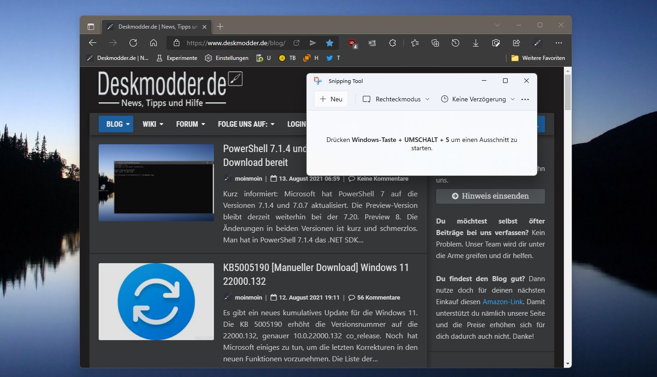Open the Keine Verzögerung dropdown
This screenshot has height=377, width=657.
478,99
